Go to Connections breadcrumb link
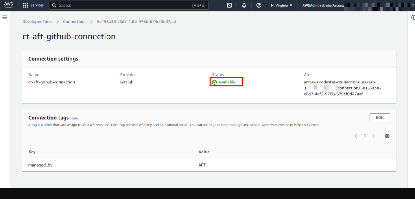This screenshot has height=199, width=415. (75, 22)
